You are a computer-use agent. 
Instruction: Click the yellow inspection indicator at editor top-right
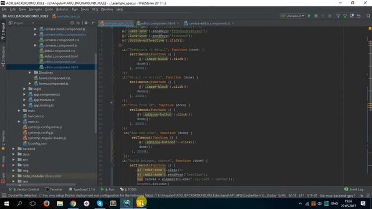370,28
